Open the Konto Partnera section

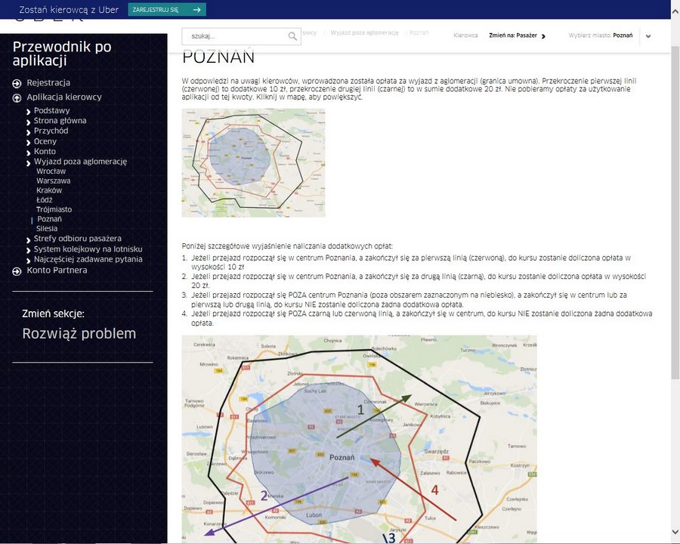[x=57, y=270]
